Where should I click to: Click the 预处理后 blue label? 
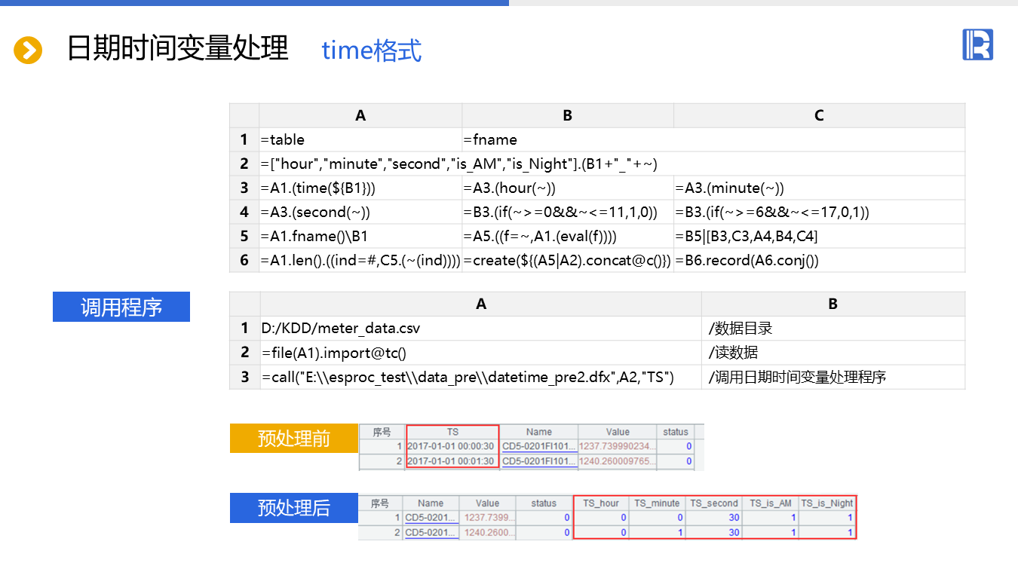tap(294, 508)
